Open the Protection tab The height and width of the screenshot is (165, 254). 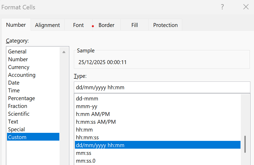(x=165, y=25)
